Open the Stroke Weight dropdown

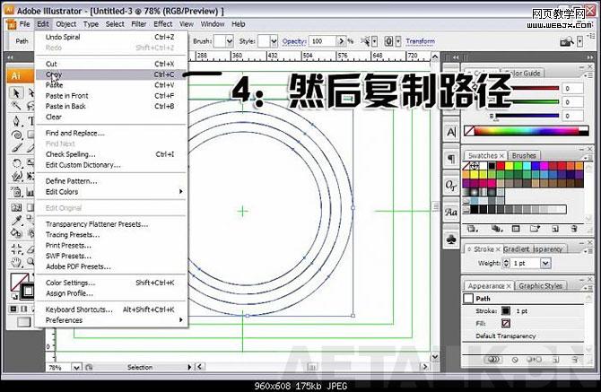(x=545, y=263)
